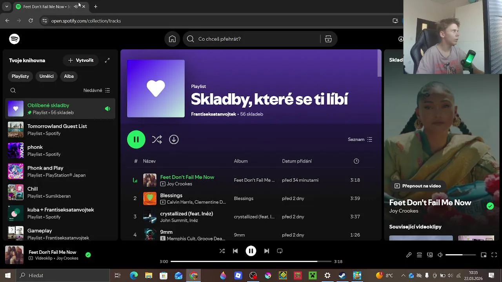
Task: Skip to next track
Action: (267, 251)
